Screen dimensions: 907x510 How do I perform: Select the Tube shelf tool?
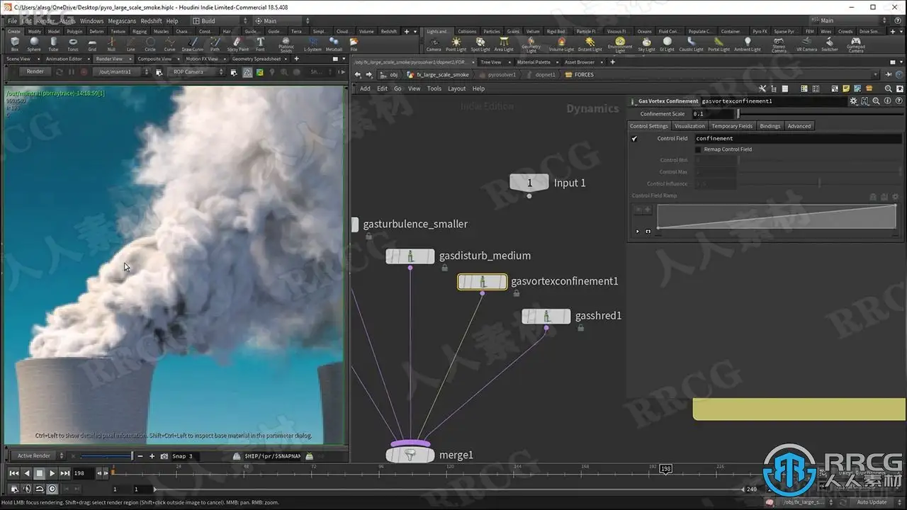[54, 44]
